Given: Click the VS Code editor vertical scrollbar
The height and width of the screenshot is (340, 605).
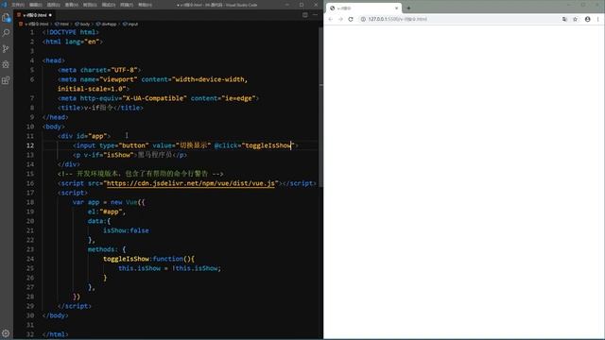Looking at the screenshot, I should [x=321, y=108].
